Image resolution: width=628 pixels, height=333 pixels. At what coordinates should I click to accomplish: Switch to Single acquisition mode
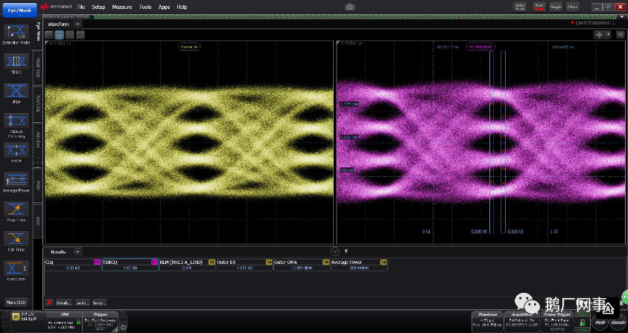coord(556,7)
